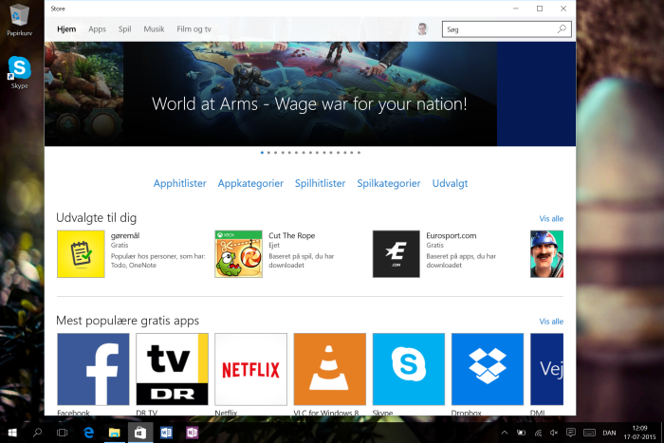Focus the Søg search field
664x443 pixels.
point(507,29)
